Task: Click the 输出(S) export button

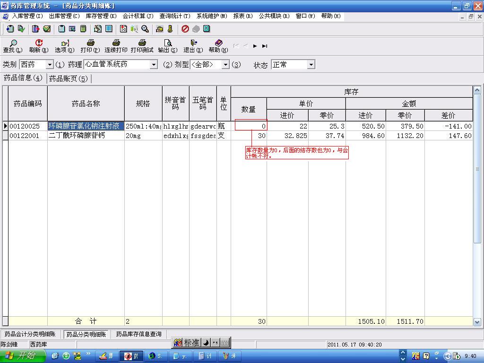Action: tap(168, 46)
